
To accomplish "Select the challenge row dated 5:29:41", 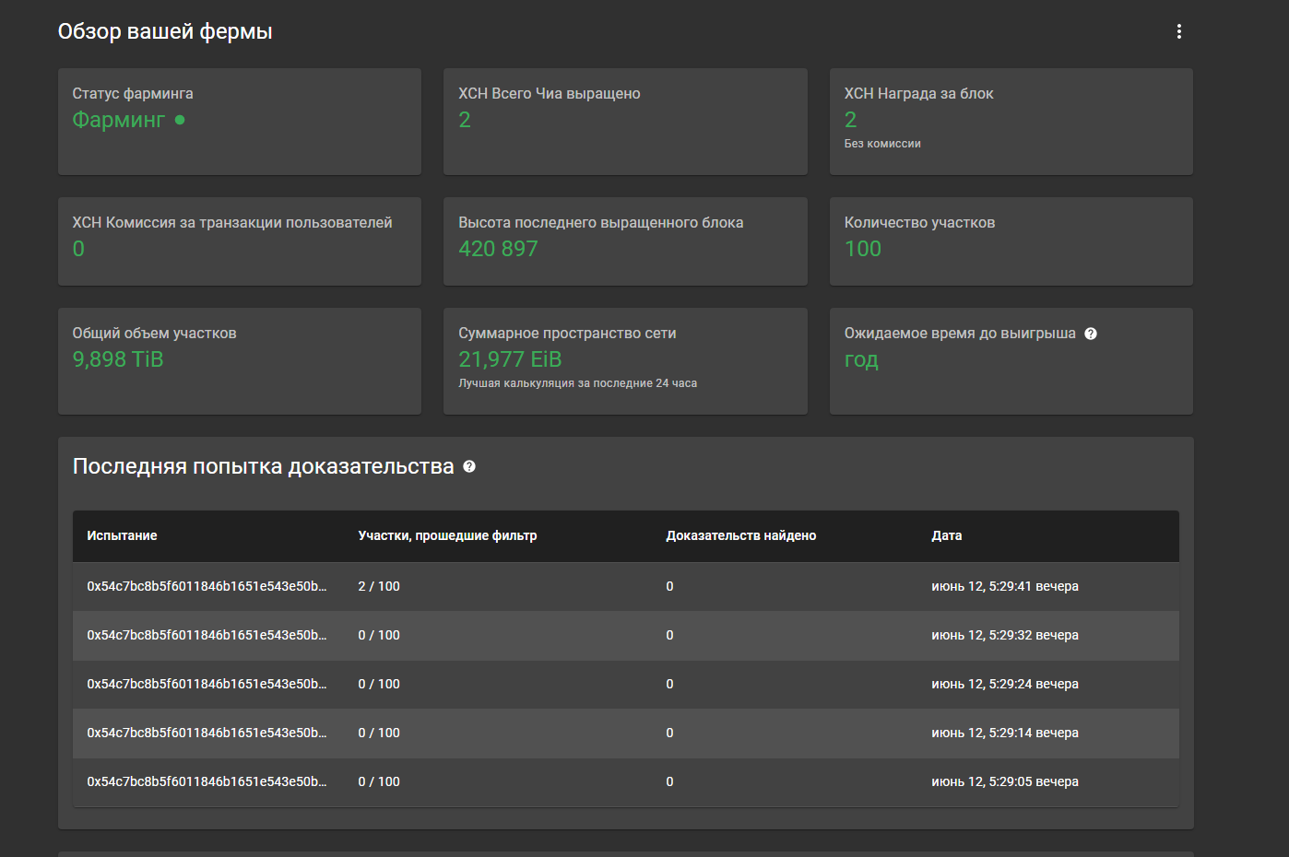I will point(625,586).
